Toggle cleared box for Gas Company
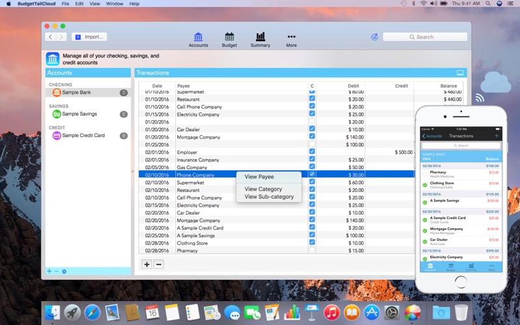 pos(312,167)
